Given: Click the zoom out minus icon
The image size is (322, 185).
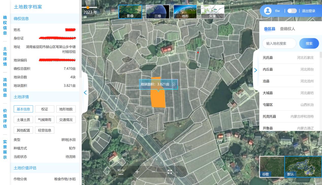Looking at the screenshot, I should (153, 172).
